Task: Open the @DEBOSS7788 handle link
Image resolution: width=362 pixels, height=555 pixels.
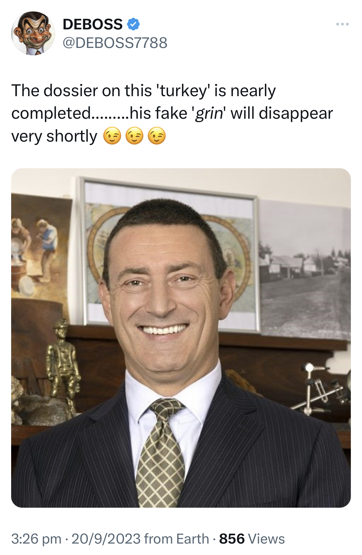Action: click(115, 43)
